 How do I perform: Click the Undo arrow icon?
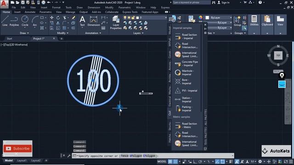tap(49, 2)
